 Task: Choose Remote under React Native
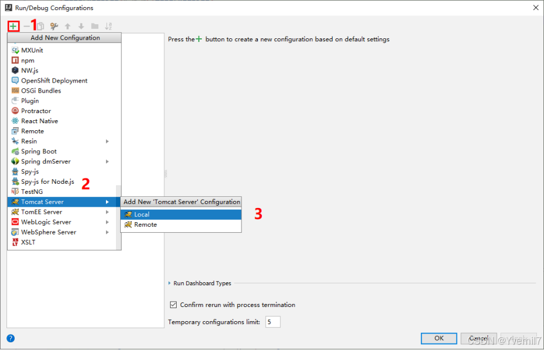click(64, 131)
